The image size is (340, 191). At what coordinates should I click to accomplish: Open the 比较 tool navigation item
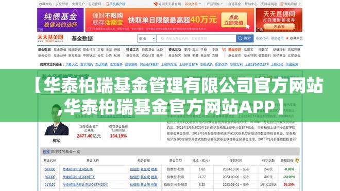click(160, 50)
